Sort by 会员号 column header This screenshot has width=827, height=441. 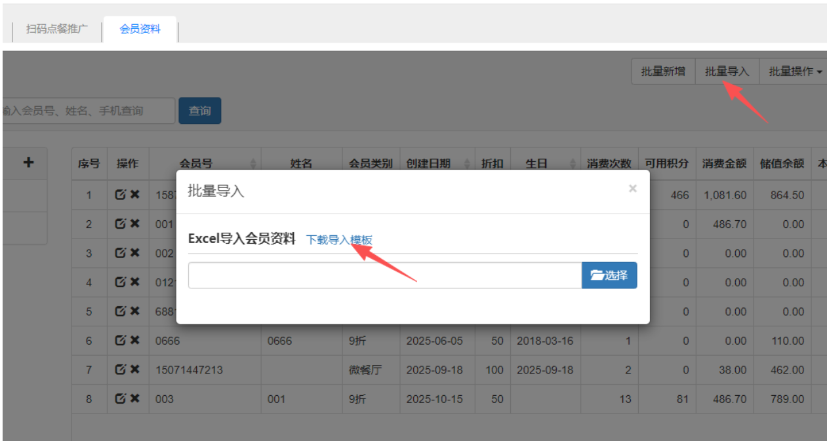click(205, 164)
